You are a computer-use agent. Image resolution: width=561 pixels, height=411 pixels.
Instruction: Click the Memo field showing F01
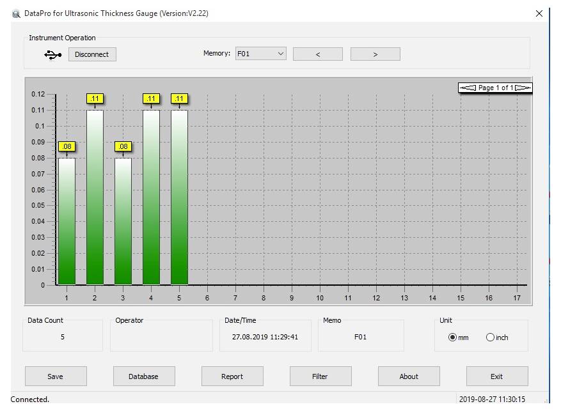tap(360, 337)
